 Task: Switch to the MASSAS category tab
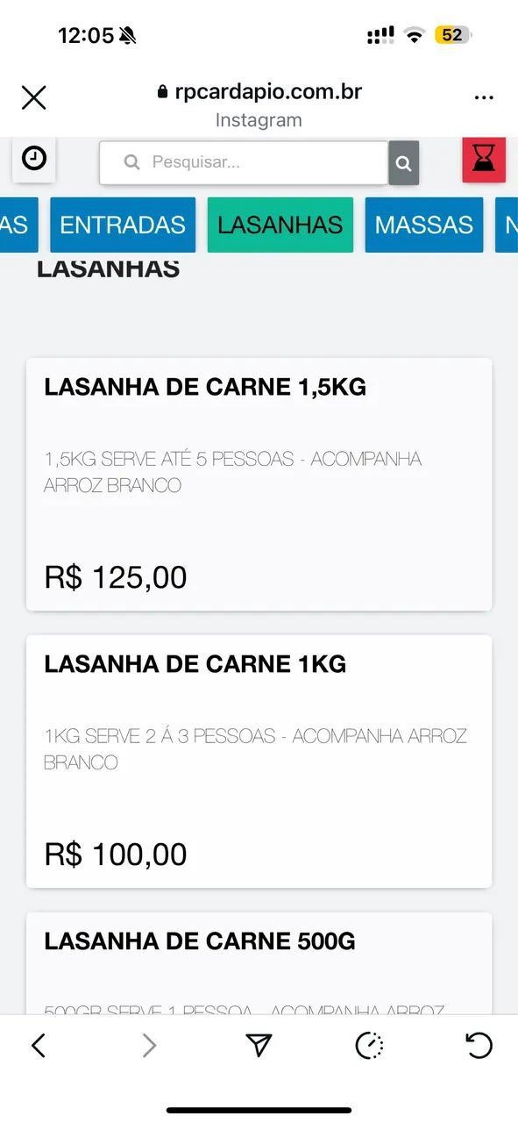click(x=424, y=225)
